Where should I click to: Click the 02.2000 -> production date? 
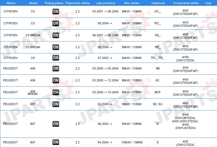[105, 104]
